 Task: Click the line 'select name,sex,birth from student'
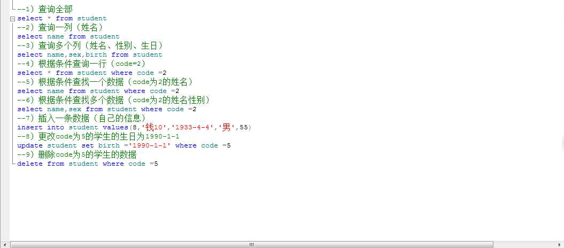coord(90,55)
